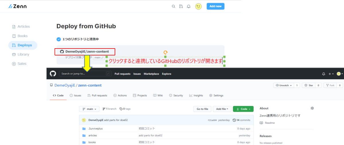Open books folder
The width and height of the screenshot is (344, 145).
click(x=92, y=142)
